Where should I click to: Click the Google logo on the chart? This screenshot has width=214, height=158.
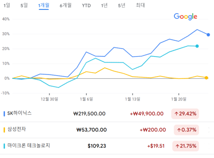click(x=185, y=16)
